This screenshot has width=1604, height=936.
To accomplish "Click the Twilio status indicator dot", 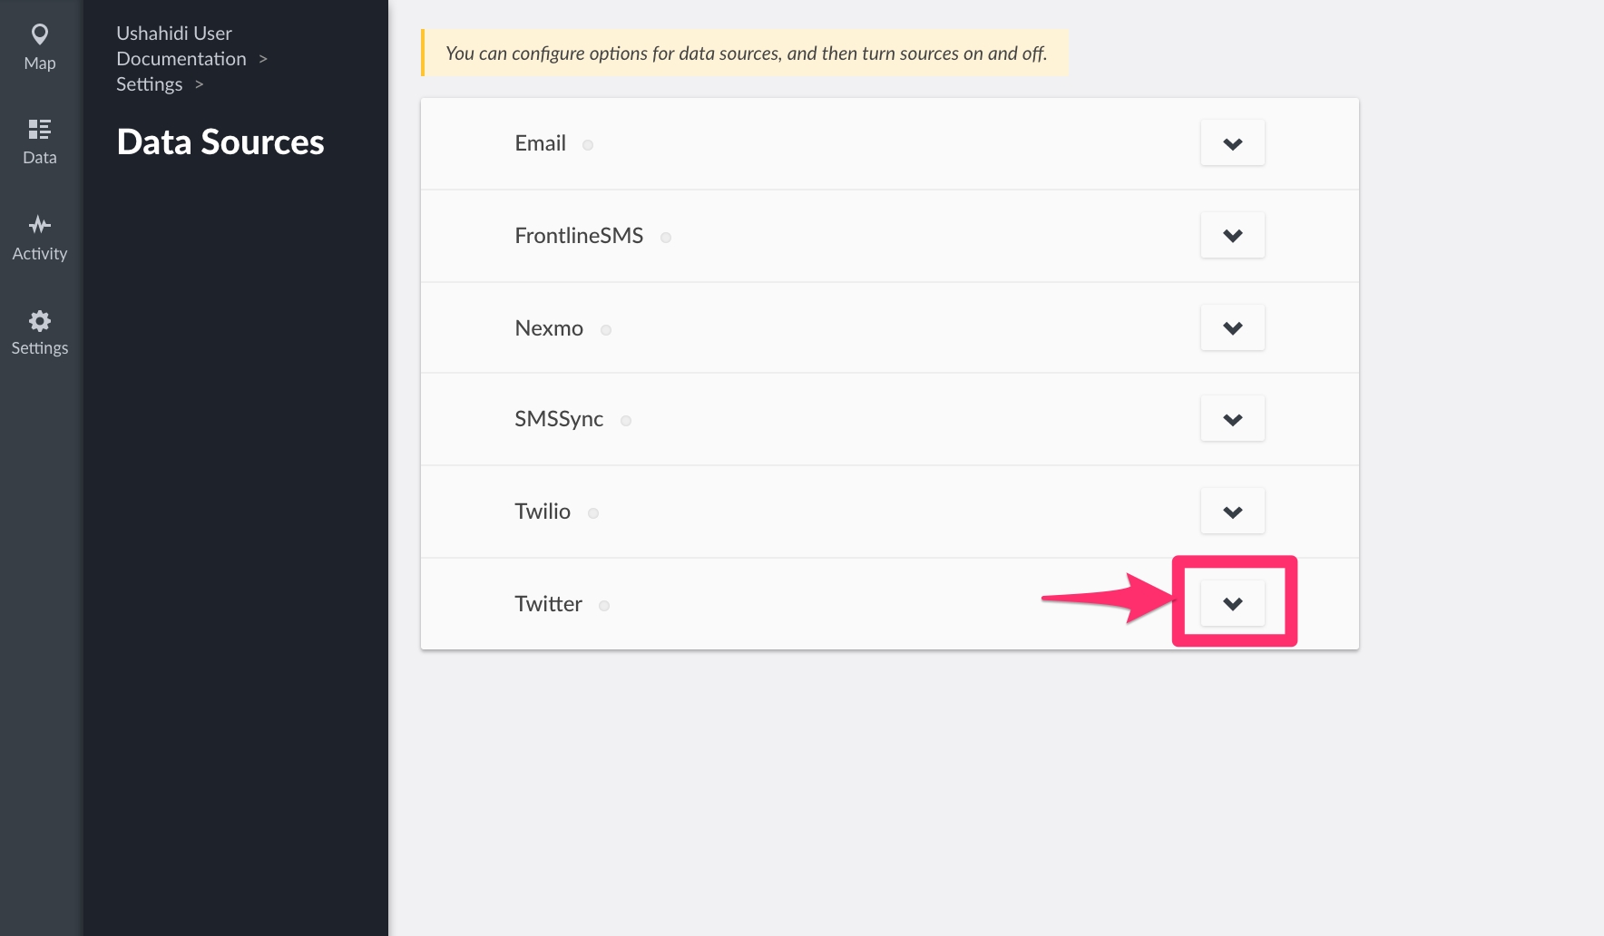I will pyautogui.click(x=593, y=513).
